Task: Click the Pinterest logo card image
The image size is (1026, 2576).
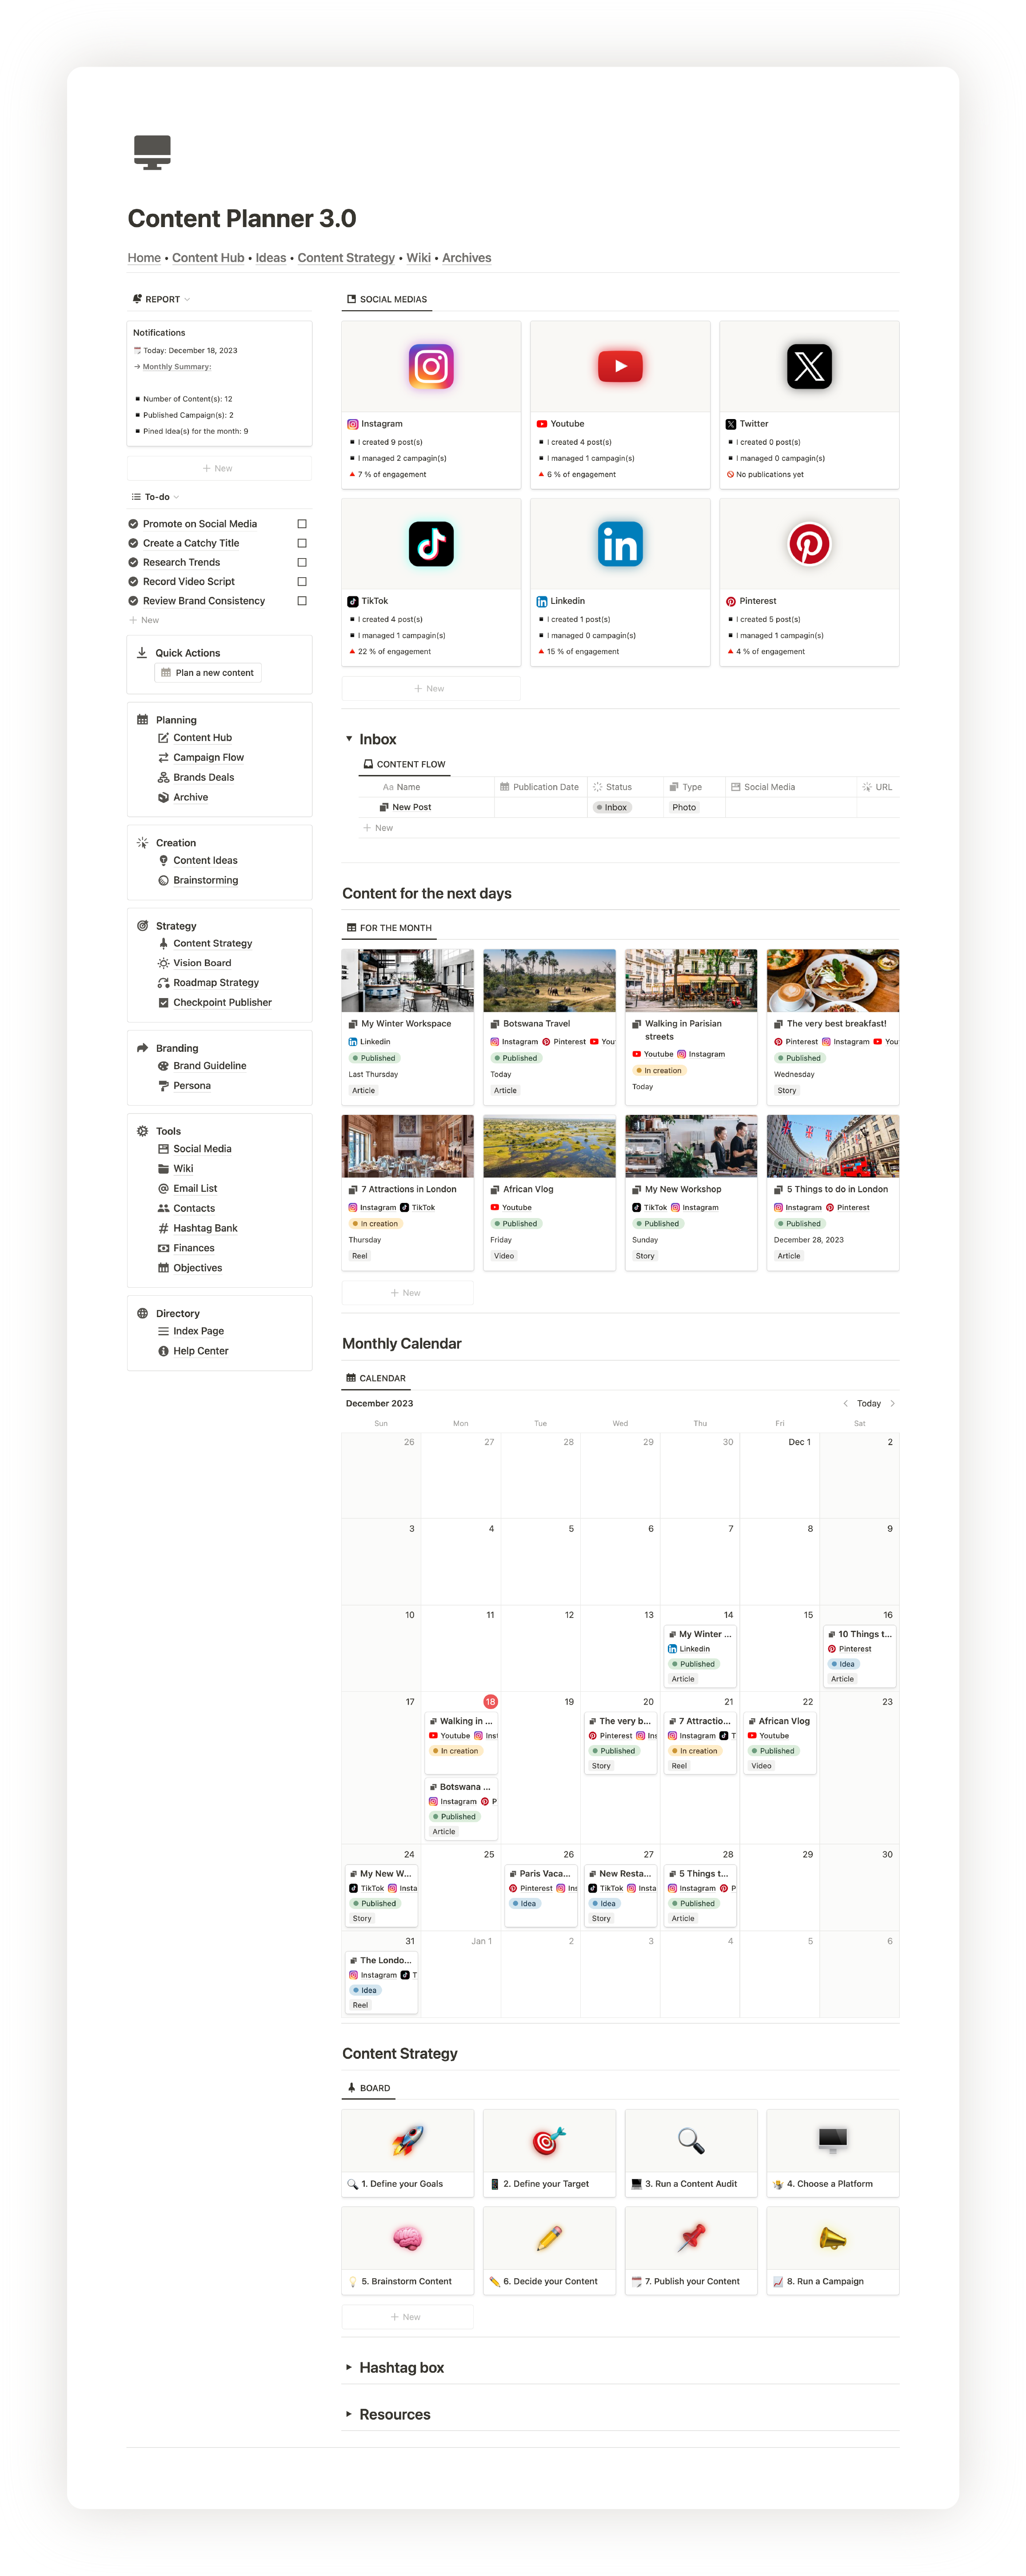Action: coord(809,544)
